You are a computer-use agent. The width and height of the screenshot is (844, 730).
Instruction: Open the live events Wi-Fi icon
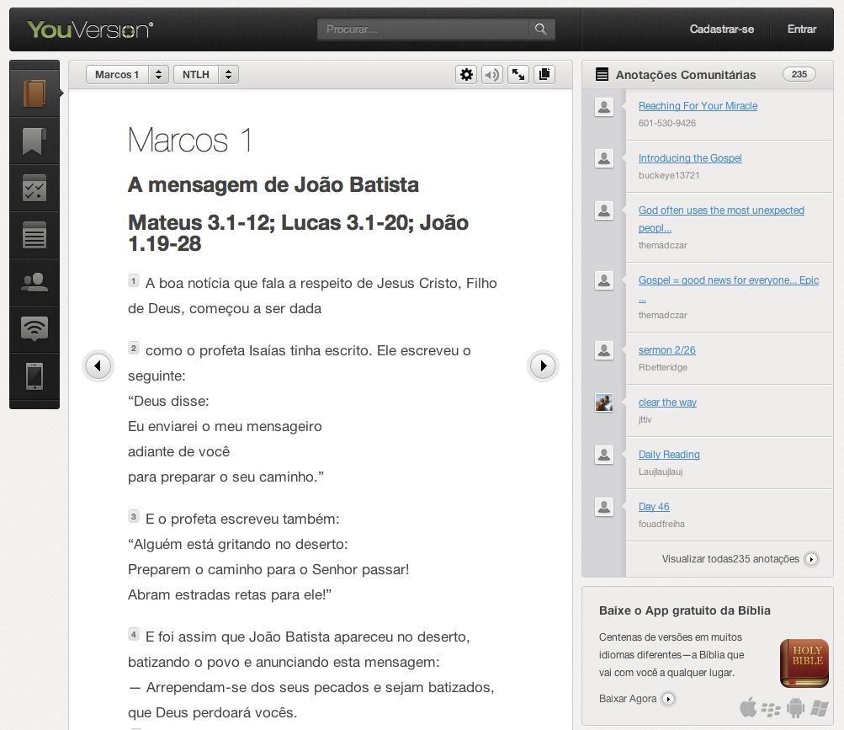tap(35, 328)
